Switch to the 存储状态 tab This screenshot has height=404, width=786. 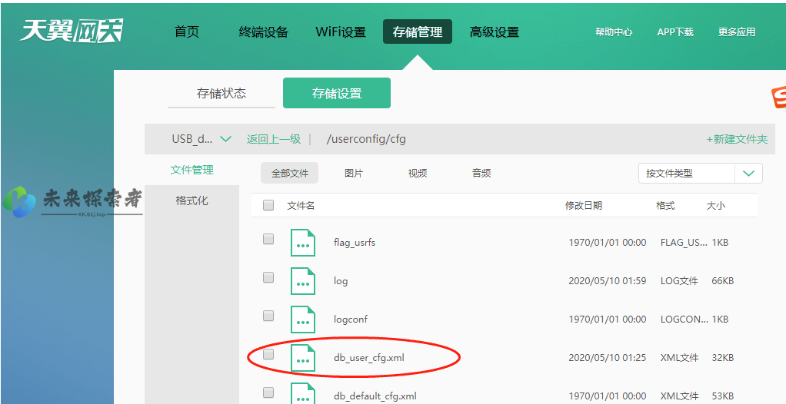[221, 94]
